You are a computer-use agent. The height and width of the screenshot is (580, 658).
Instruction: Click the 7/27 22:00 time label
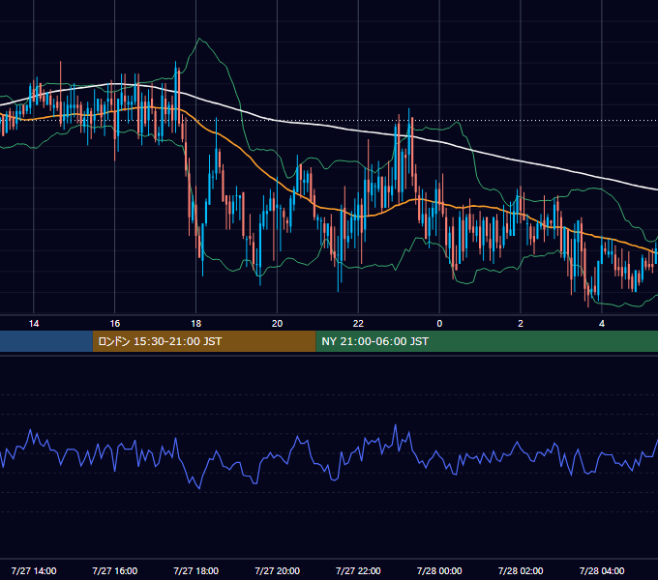point(358,570)
